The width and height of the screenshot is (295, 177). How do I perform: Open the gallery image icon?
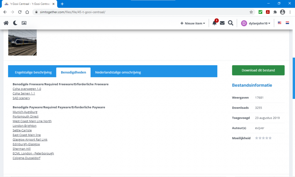(24, 23)
